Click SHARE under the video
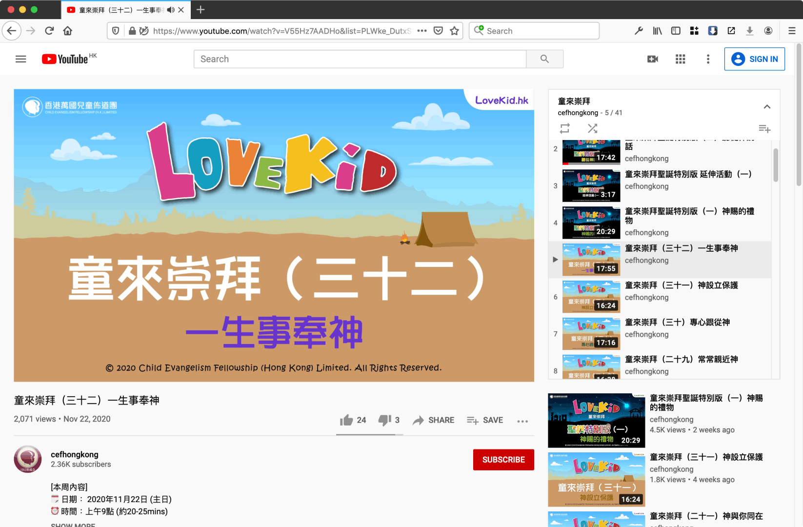 point(433,420)
